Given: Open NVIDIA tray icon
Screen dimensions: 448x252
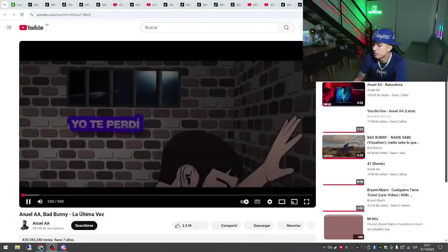Looking at the screenshot, I should (x=380, y=247).
